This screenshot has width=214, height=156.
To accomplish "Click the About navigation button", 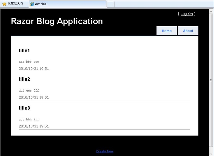I will click(188, 31).
